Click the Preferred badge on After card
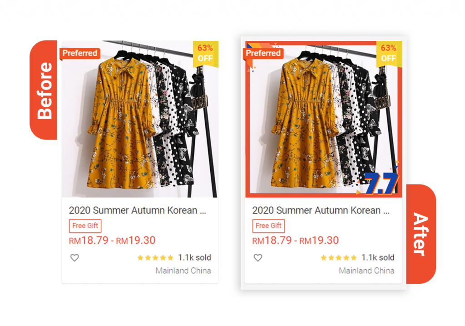This screenshot has height=326, width=465. (263, 53)
